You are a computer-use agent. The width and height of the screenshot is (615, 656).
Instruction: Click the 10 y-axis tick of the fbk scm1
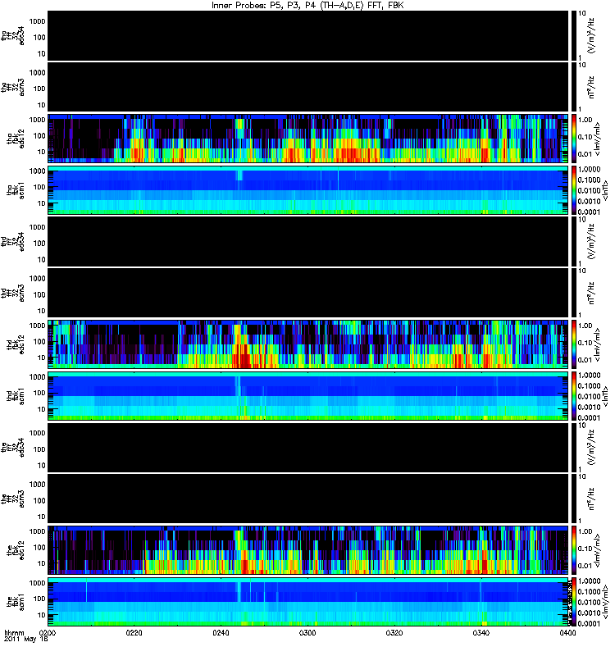41,615
